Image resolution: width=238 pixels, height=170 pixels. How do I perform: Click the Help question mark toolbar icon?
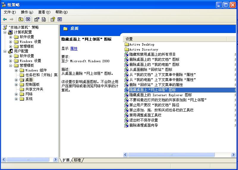pyautogui.click(x=53, y=19)
